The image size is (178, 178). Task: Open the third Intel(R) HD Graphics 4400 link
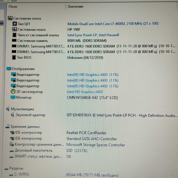tap(93, 86)
